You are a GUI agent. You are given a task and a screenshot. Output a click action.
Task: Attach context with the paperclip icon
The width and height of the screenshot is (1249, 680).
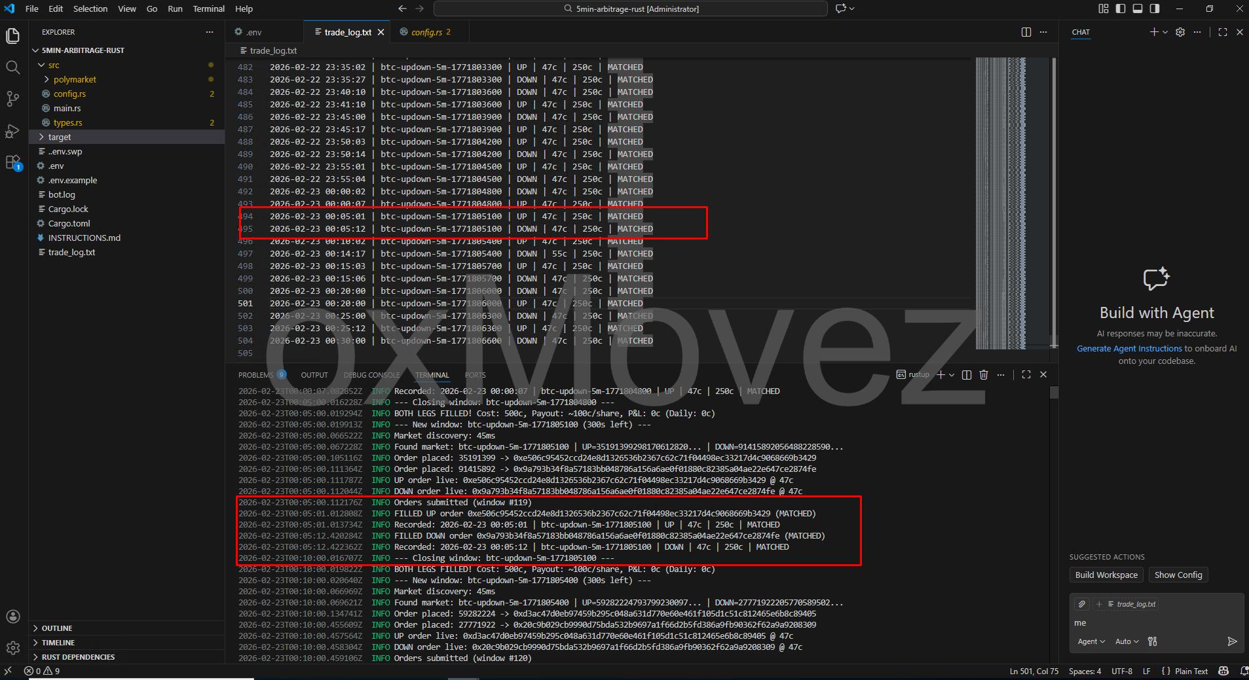1082,604
